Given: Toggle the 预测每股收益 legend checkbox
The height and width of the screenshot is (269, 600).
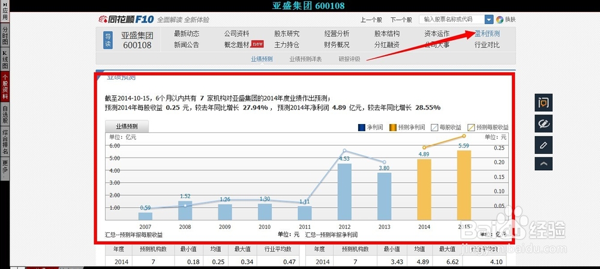Looking at the screenshot, I should 471,127.
